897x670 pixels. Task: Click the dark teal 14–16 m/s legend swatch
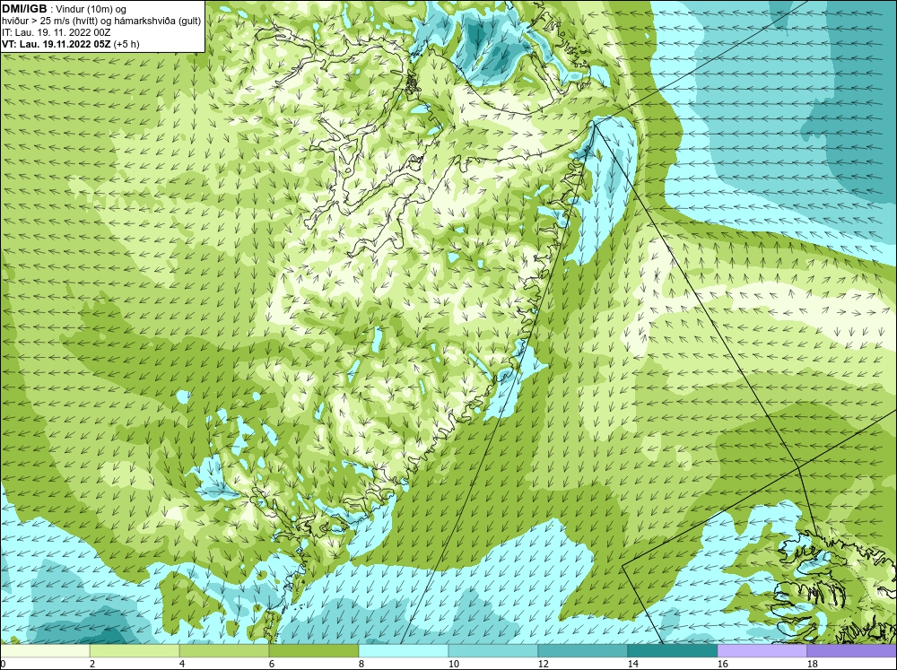point(673,651)
